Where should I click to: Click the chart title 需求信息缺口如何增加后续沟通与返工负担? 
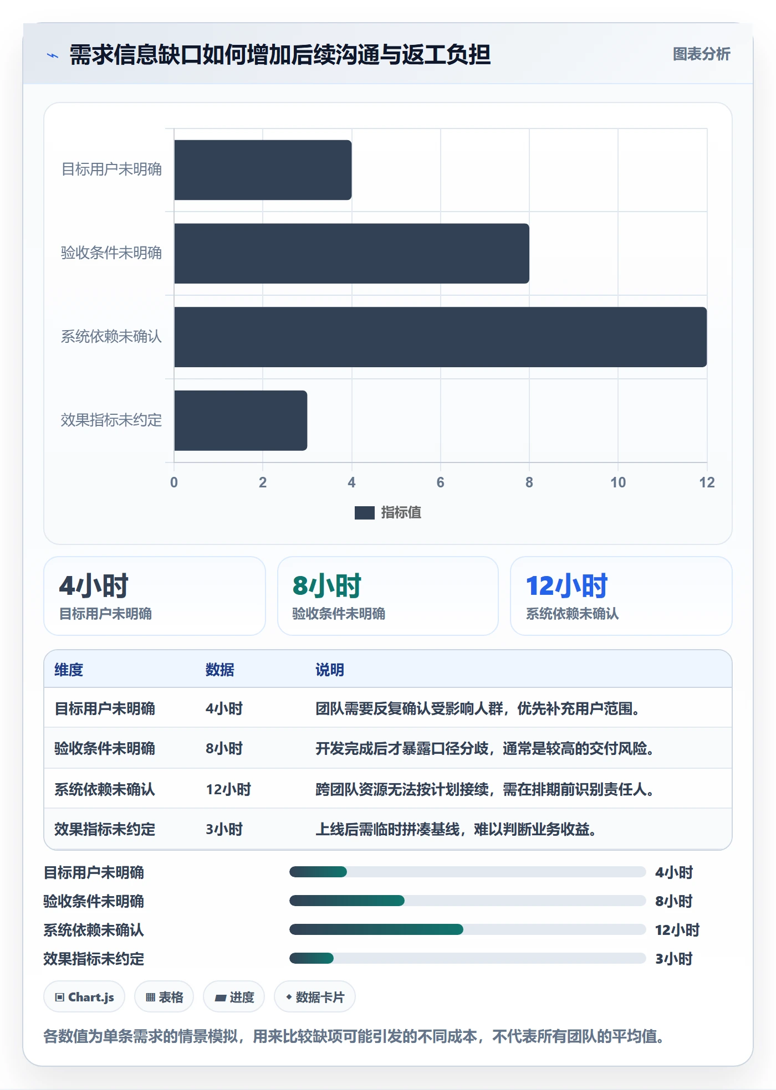280,55
